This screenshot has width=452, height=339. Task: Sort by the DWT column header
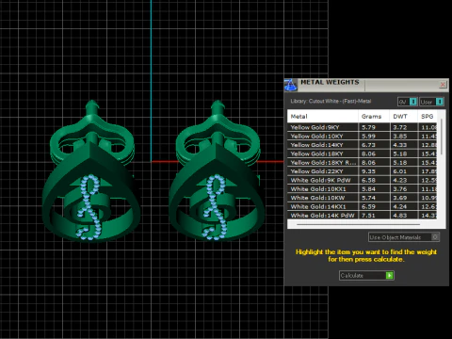(403, 117)
